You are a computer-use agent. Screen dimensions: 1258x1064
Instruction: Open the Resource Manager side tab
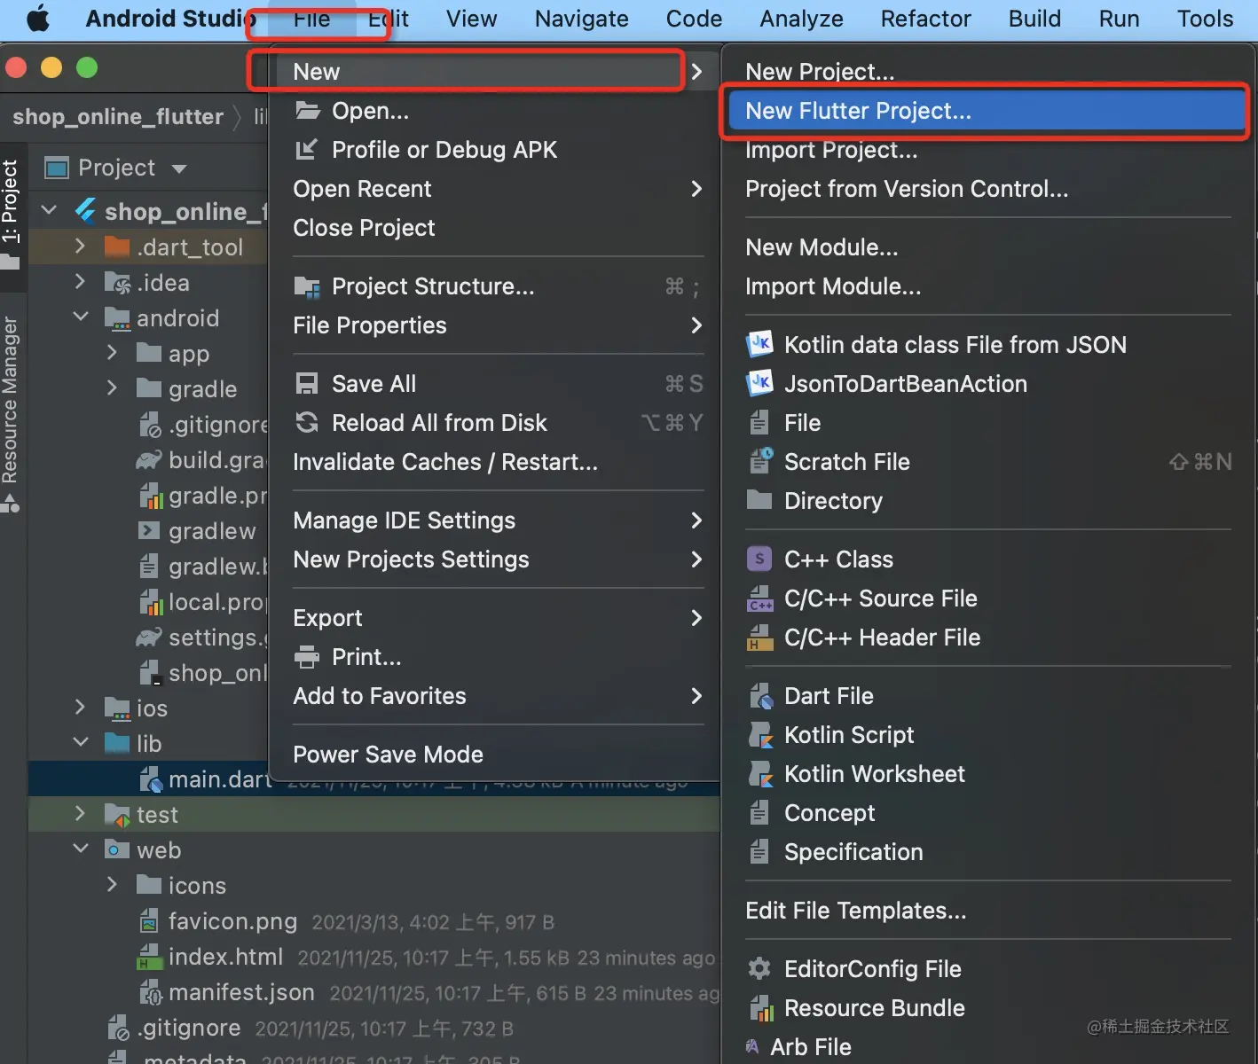pyautogui.click(x=11, y=401)
